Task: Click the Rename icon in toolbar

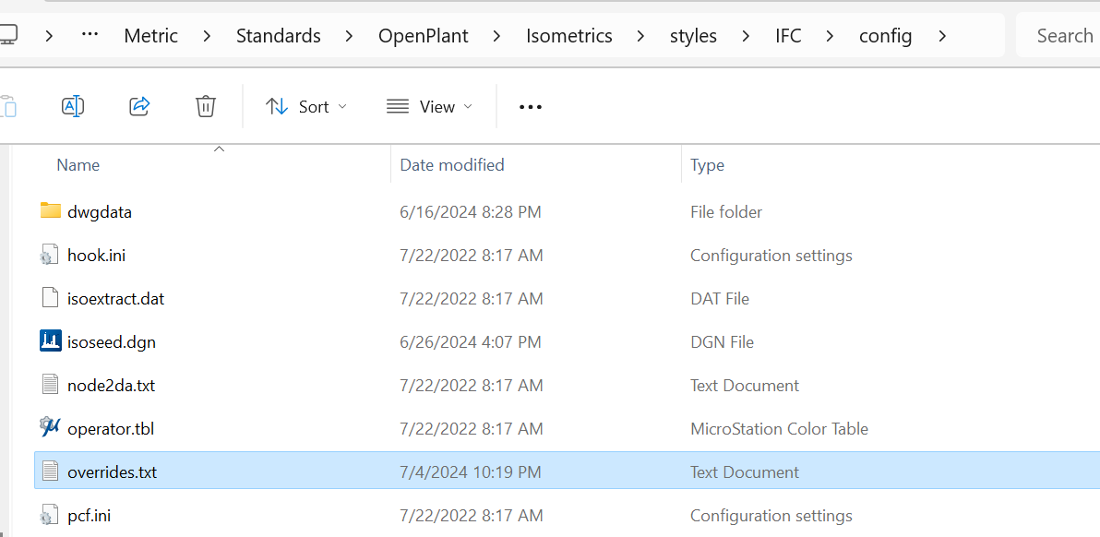Action: [73, 106]
